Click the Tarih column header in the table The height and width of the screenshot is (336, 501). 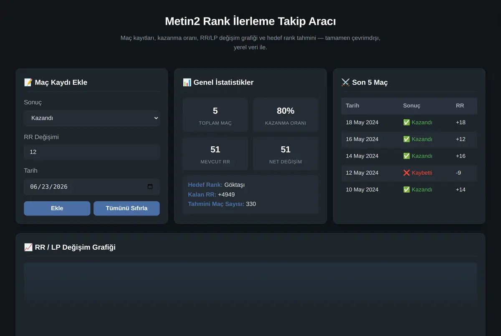[x=352, y=105]
